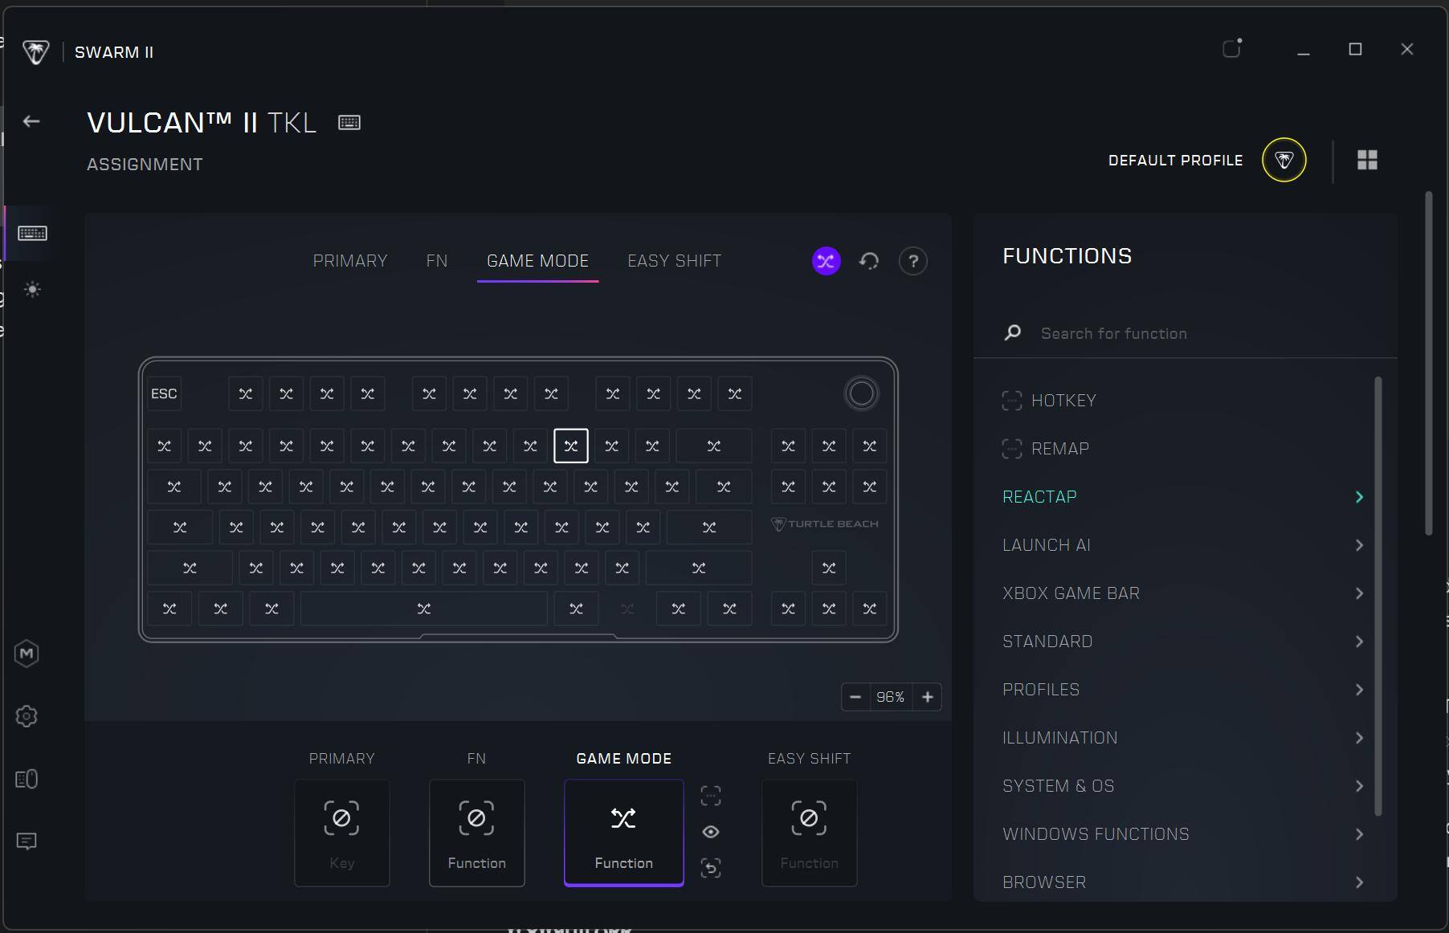The image size is (1449, 933).
Task: Open settings gear in left sidebar
Action: click(x=27, y=716)
